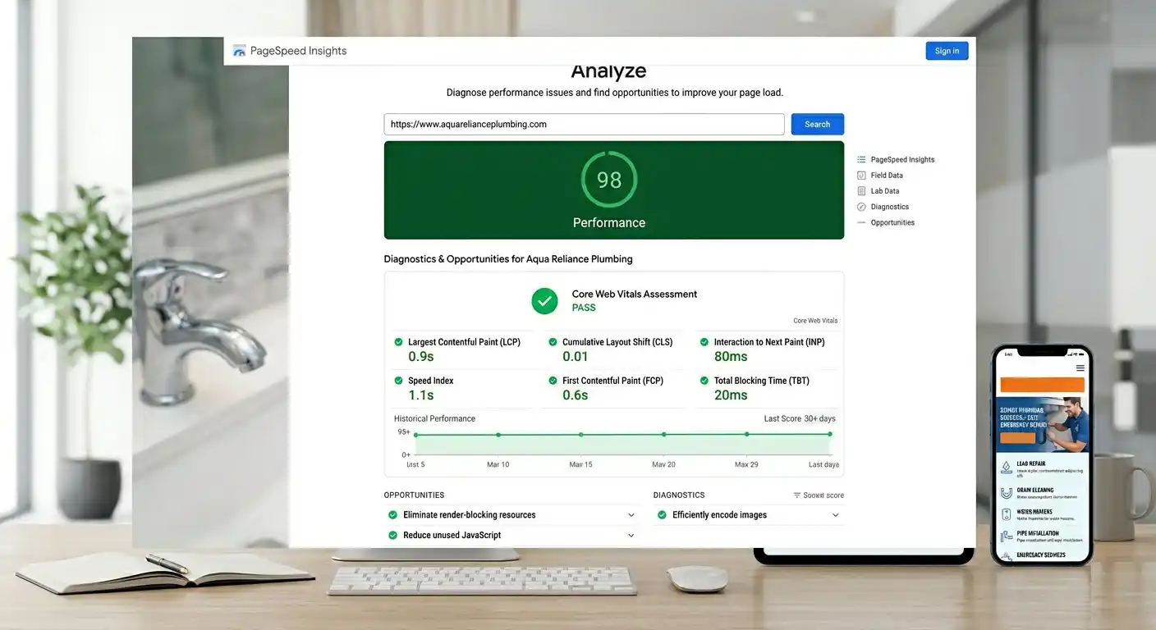Click the Largest Contentful Paint check icon
The width and height of the screenshot is (1156, 630).
click(398, 342)
